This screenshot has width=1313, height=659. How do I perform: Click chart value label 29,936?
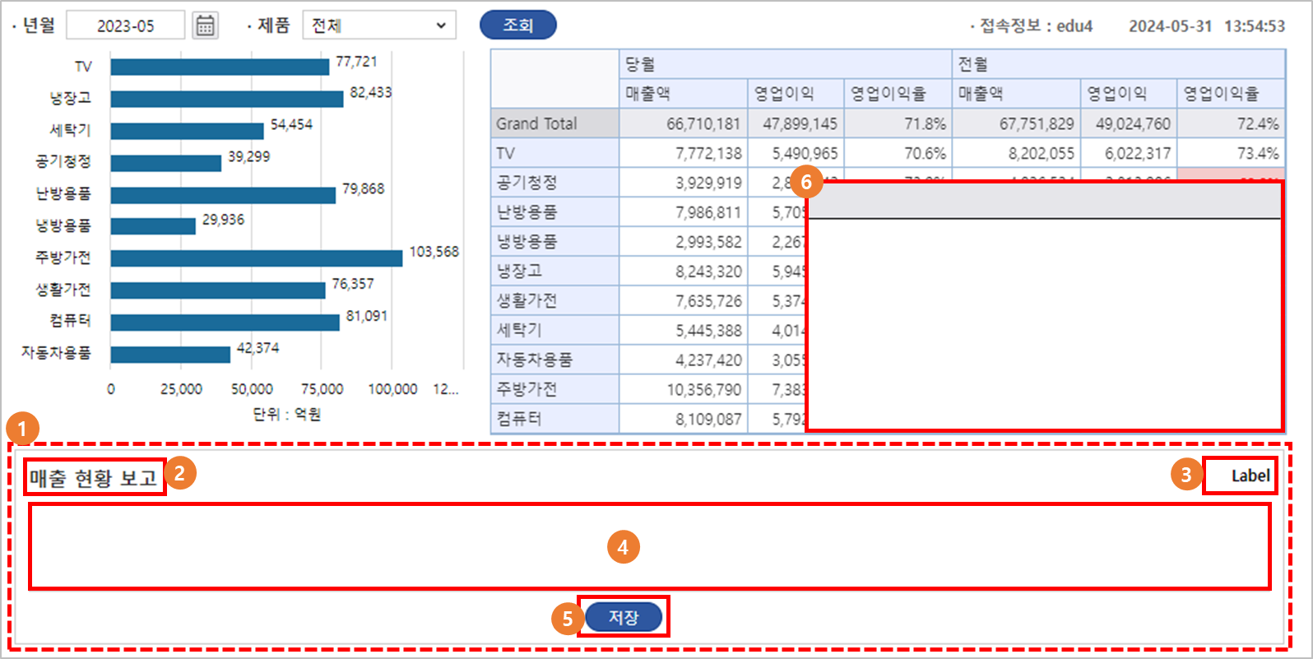click(x=223, y=220)
